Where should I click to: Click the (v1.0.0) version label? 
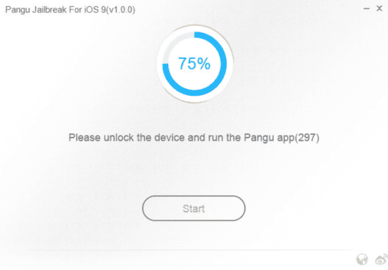[x=121, y=10]
